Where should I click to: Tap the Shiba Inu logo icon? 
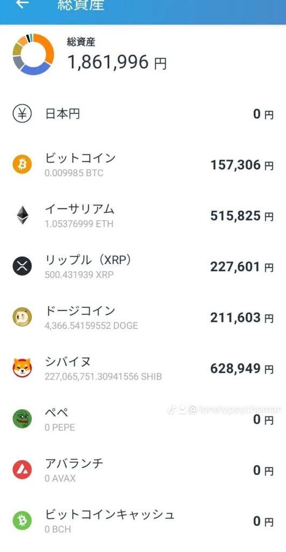point(22,368)
